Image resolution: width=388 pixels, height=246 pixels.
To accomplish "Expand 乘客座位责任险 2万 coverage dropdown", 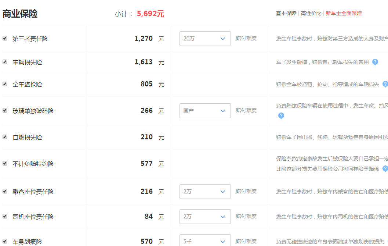I will (205, 192).
